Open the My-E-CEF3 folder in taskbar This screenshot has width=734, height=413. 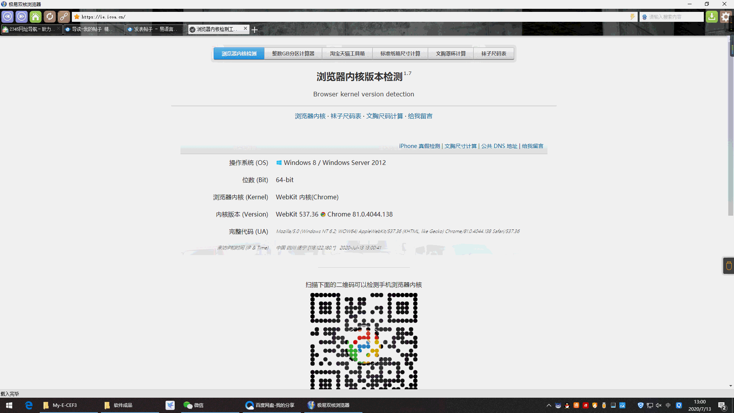[x=69, y=405]
